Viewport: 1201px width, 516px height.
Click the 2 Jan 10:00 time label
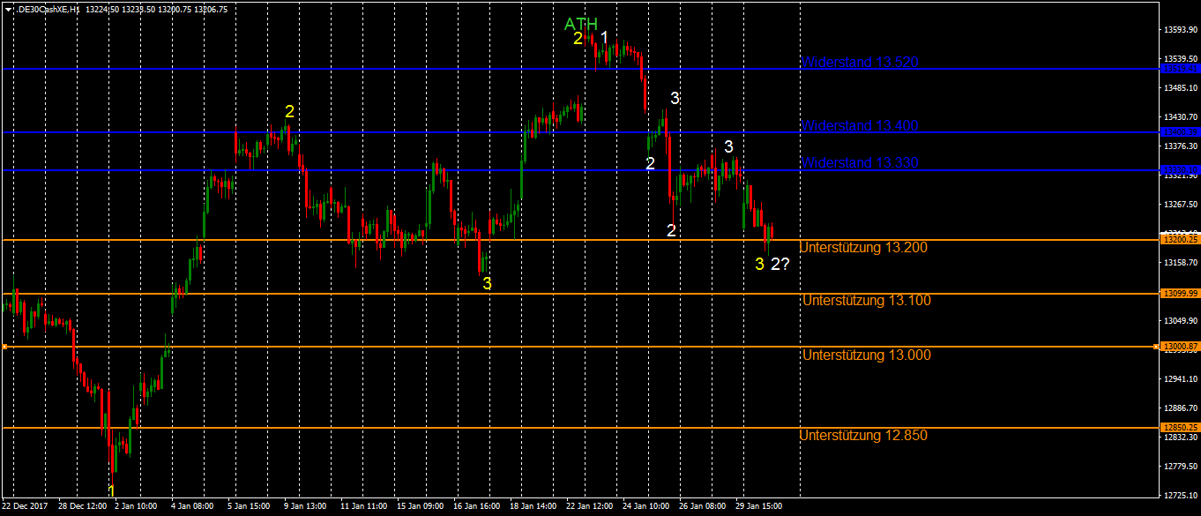pos(136,507)
